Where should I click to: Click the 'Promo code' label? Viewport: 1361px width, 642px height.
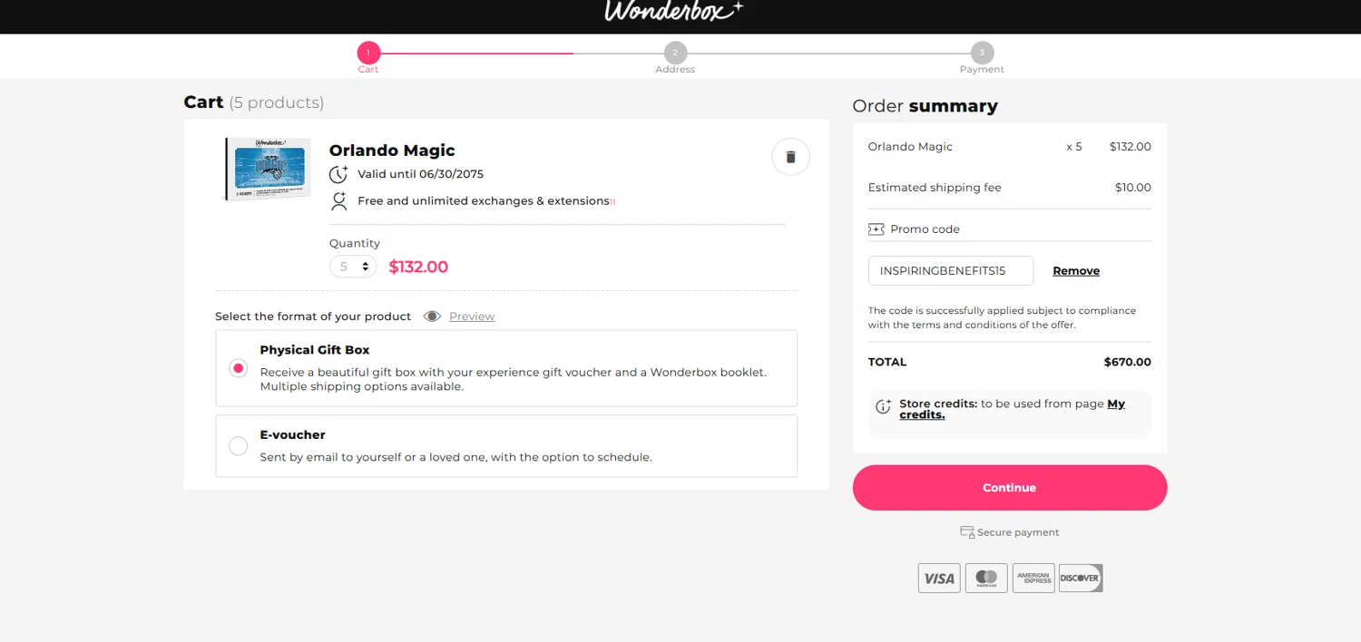click(x=925, y=229)
